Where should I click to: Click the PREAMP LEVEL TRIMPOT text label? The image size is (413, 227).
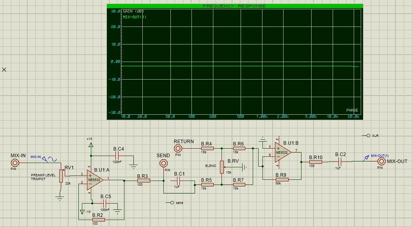tap(43, 177)
